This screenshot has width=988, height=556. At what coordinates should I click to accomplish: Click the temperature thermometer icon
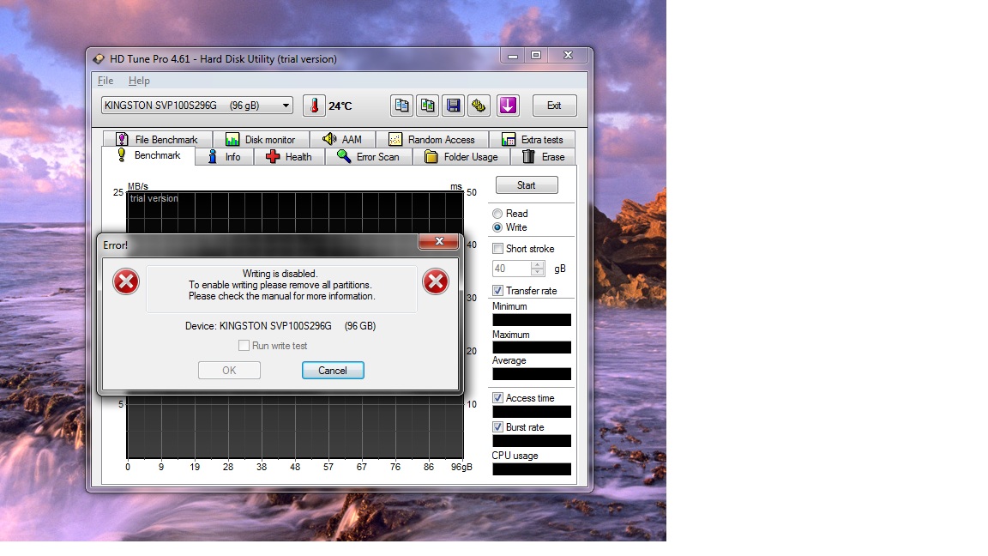314,106
